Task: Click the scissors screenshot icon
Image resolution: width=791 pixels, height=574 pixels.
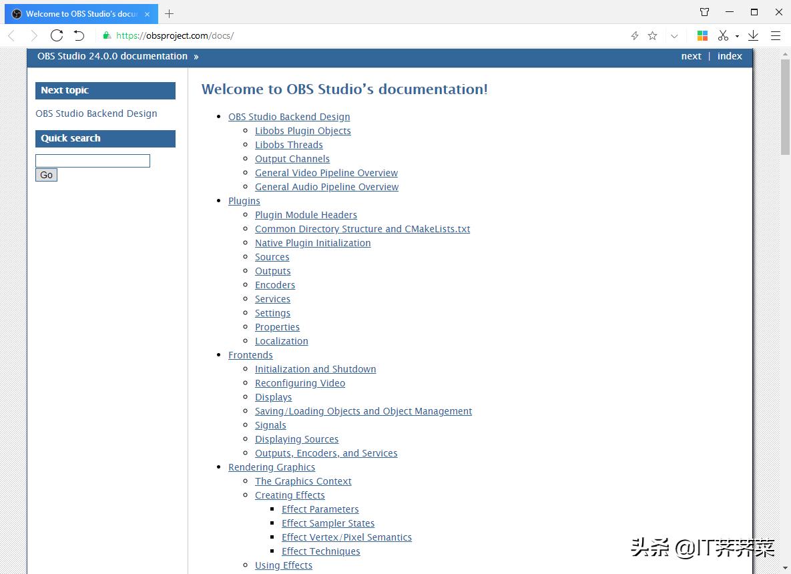Action: (x=723, y=35)
